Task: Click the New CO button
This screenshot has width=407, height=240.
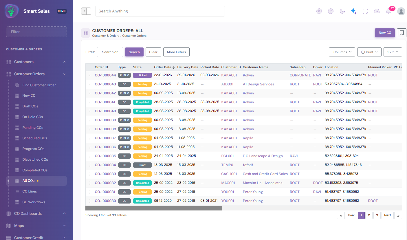Action: click(385, 33)
